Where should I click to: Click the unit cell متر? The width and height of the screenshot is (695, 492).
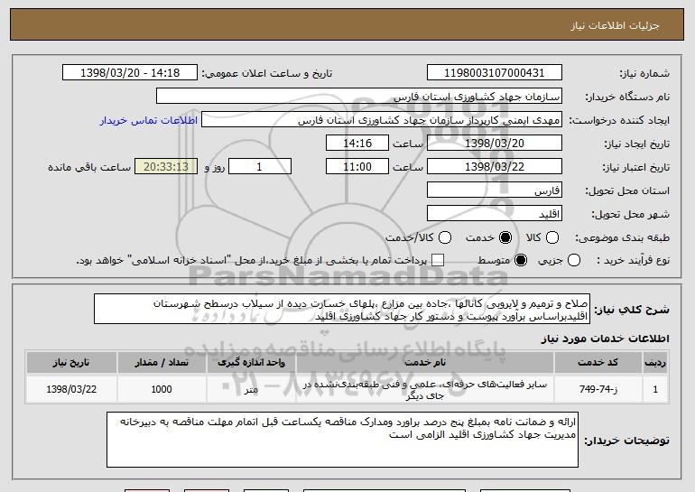click(251, 390)
